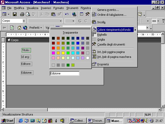The width and height of the screenshot is (165, 124).
Task: Click the form selector square near ruler
Action: tap(3, 34)
